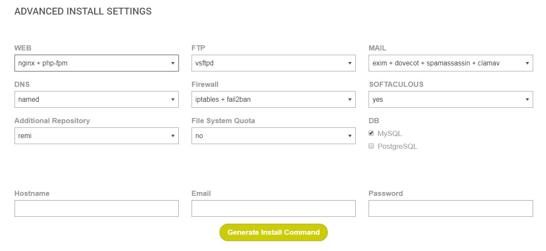Click the Advanced Install Settings heading
The width and height of the screenshot is (546, 251).
(83, 12)
